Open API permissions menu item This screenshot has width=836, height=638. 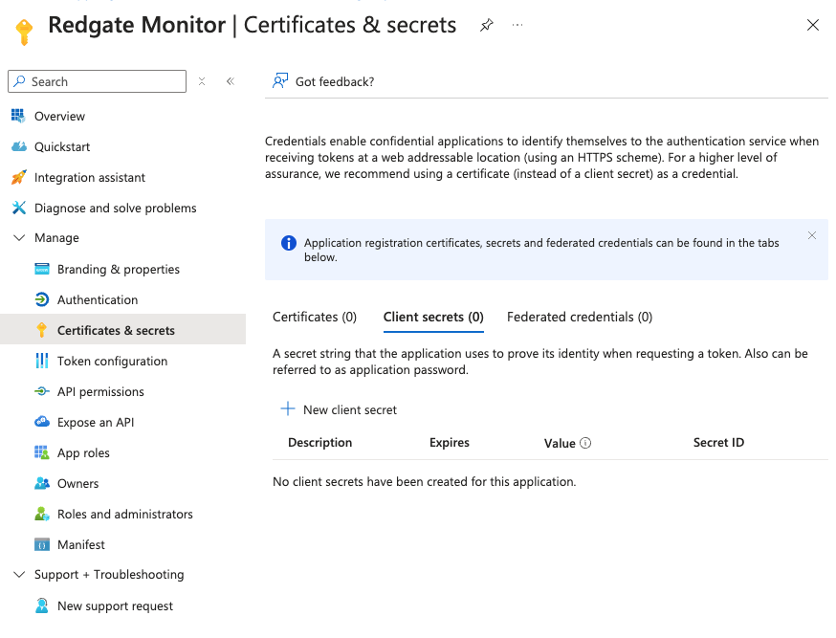(x=100, y=391)
